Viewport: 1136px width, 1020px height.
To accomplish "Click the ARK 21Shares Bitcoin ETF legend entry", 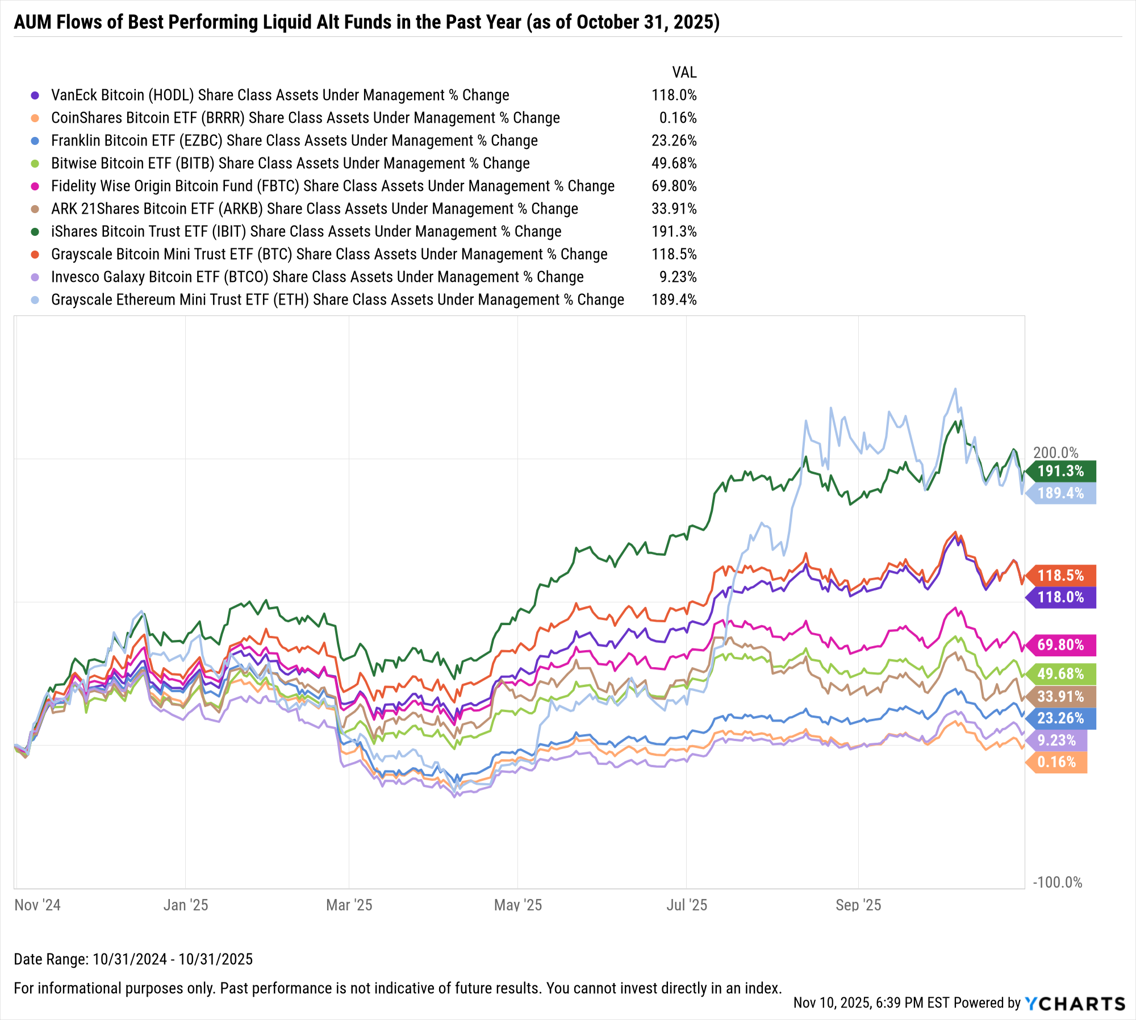I will (x=314, y=209).
